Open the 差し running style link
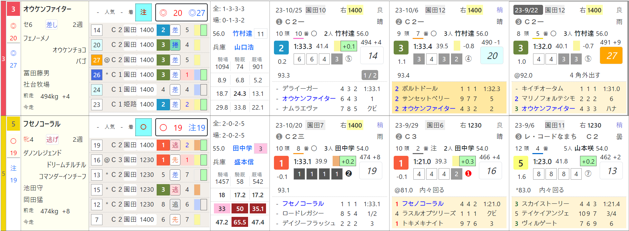Screen dimensions: 629x231 click(52, 24)
